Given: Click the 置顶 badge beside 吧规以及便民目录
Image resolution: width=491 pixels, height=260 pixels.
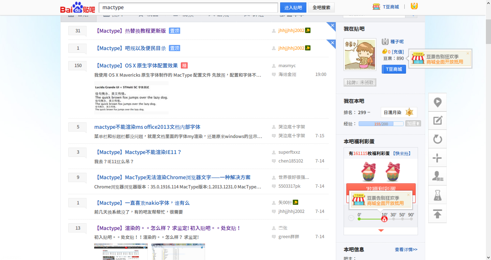Looking at the screenshot, I should (x=175, y=48).
